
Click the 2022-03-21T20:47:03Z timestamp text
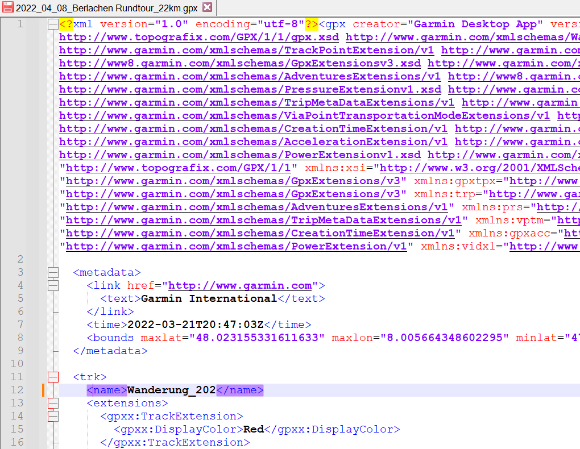[x=196, y=325]
